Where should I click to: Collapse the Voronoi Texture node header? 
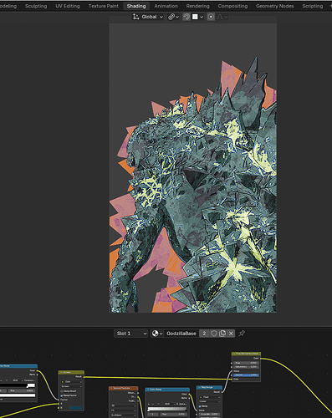[111, 388]
